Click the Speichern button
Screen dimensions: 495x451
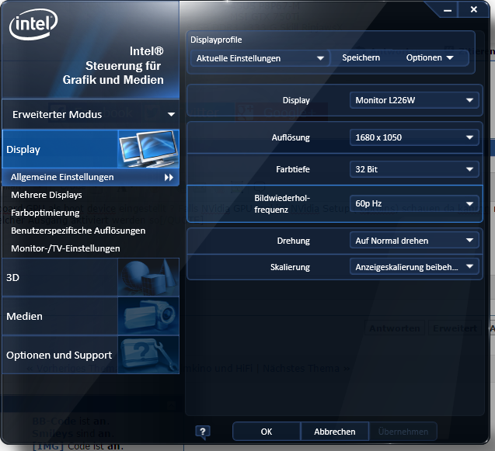tap(361, 57)
